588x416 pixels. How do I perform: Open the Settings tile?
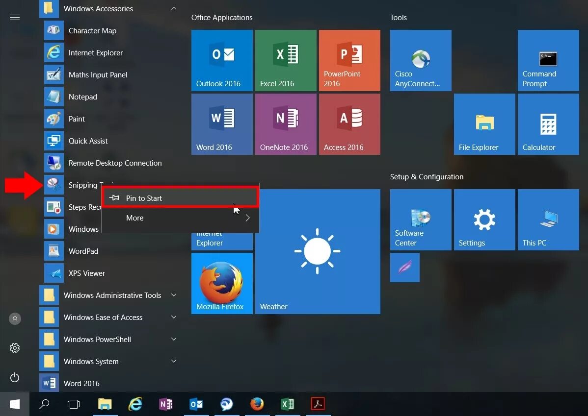[484, 220]
